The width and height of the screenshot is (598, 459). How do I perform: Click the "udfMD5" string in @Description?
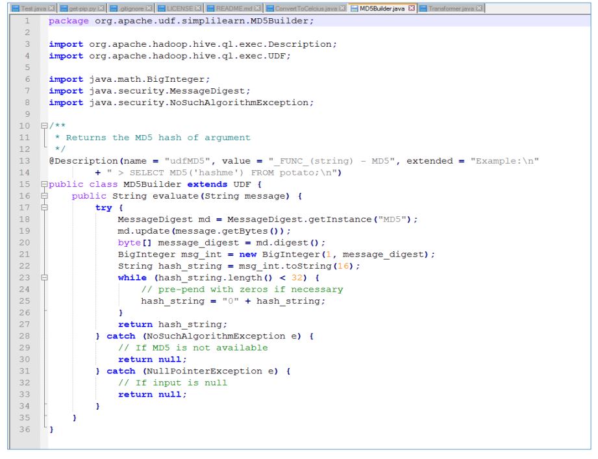[187, 161]
